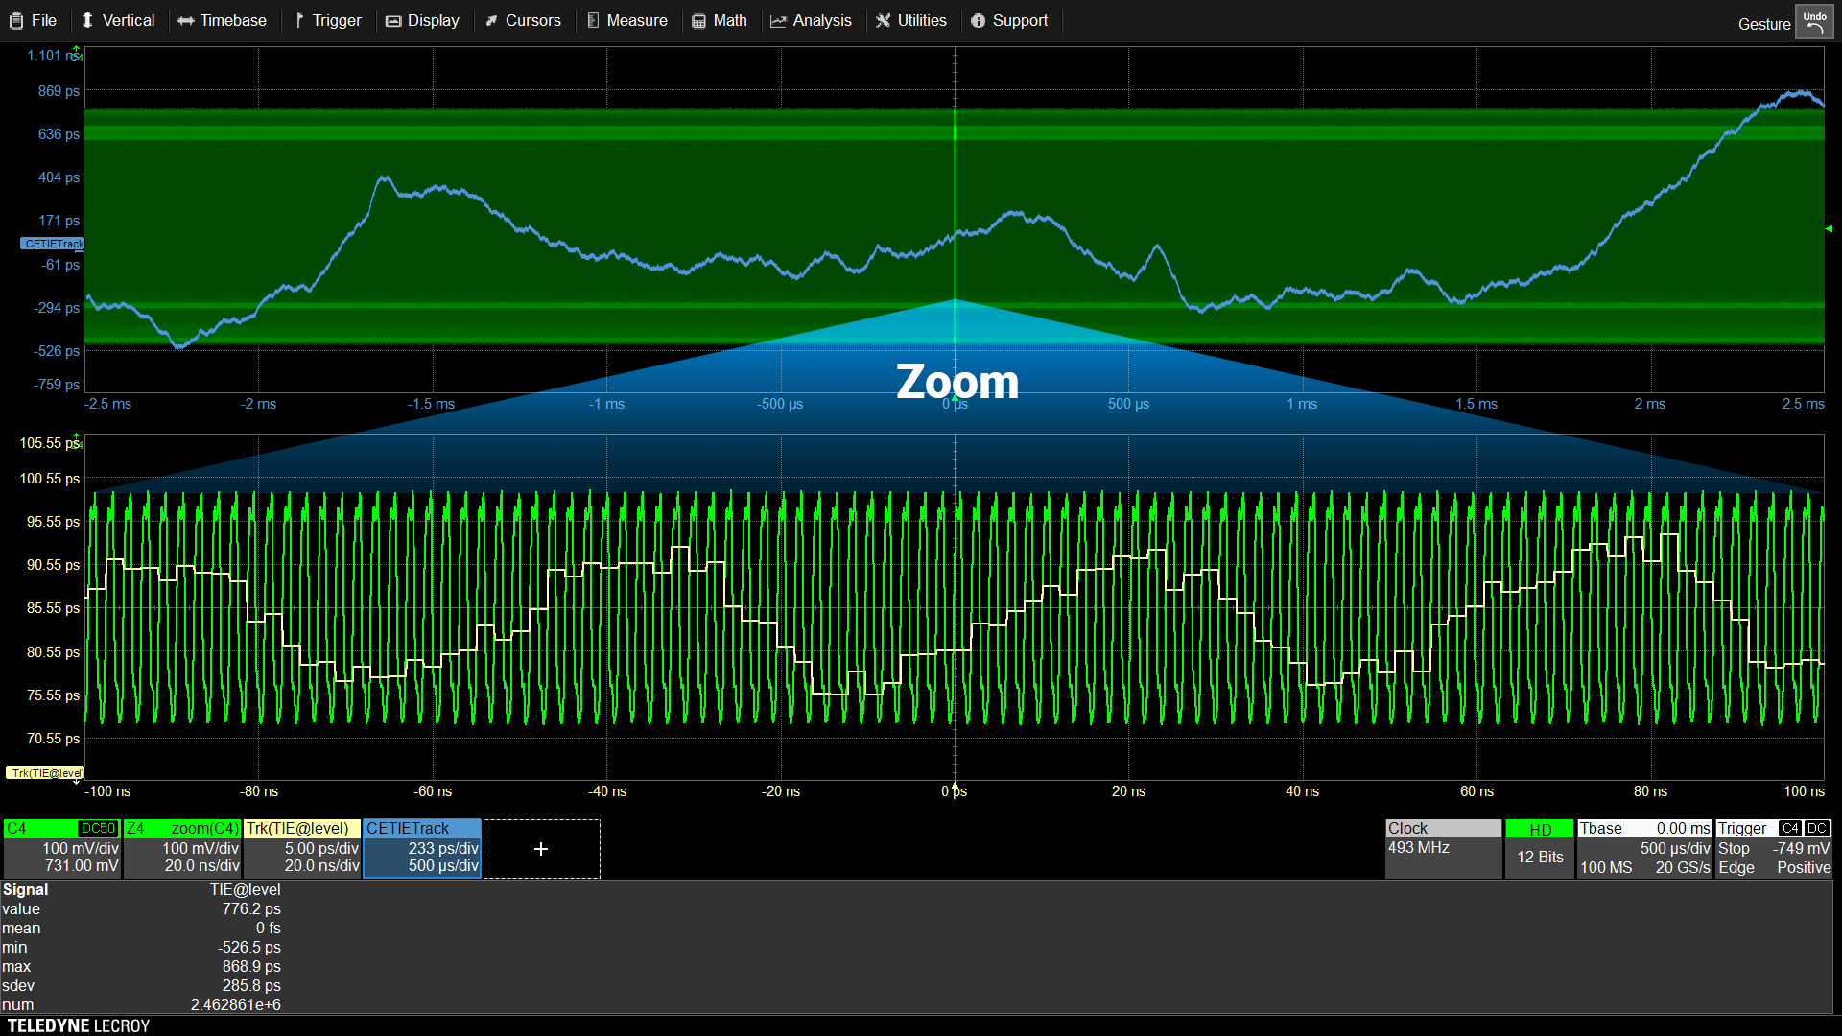
Task: Click the TIE@level measurement column header
Action: pos(245,890)
